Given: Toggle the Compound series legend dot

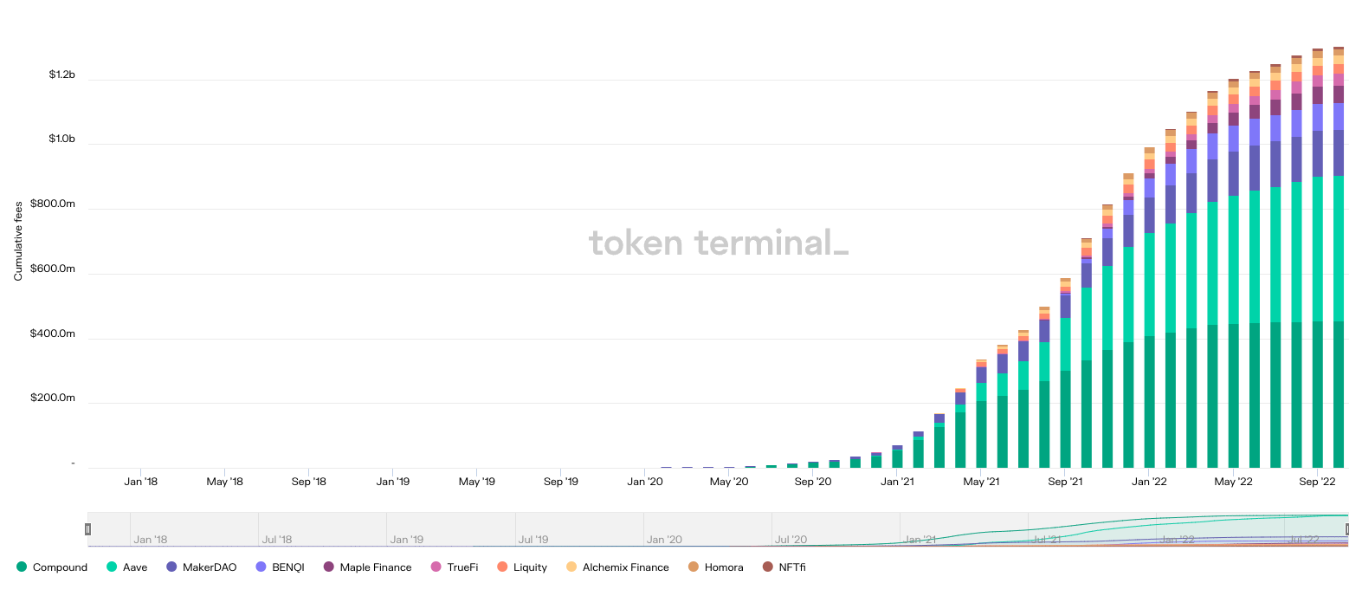Looking at the screenshot, I should [x=22, y=567].
